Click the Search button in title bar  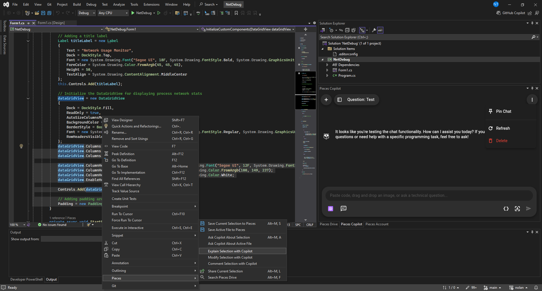(208, 5)
